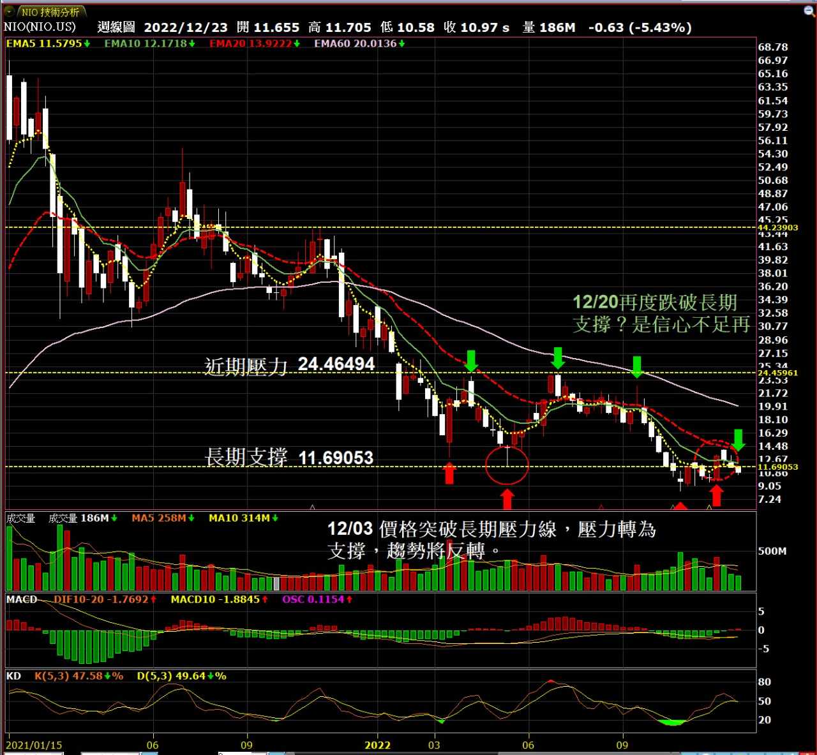This screenshot has width=817, height=755.
Task: Click the 11.69053 price line tag on axis
Action: click(x=777, y=467)
